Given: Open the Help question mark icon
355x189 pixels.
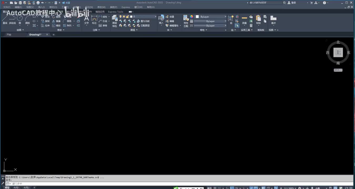Looking at the screenshot, I should 324,3.
